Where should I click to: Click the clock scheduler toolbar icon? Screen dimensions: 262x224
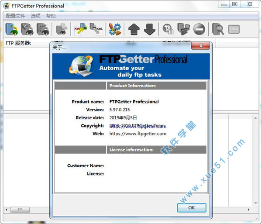click(x=168, y=29)
